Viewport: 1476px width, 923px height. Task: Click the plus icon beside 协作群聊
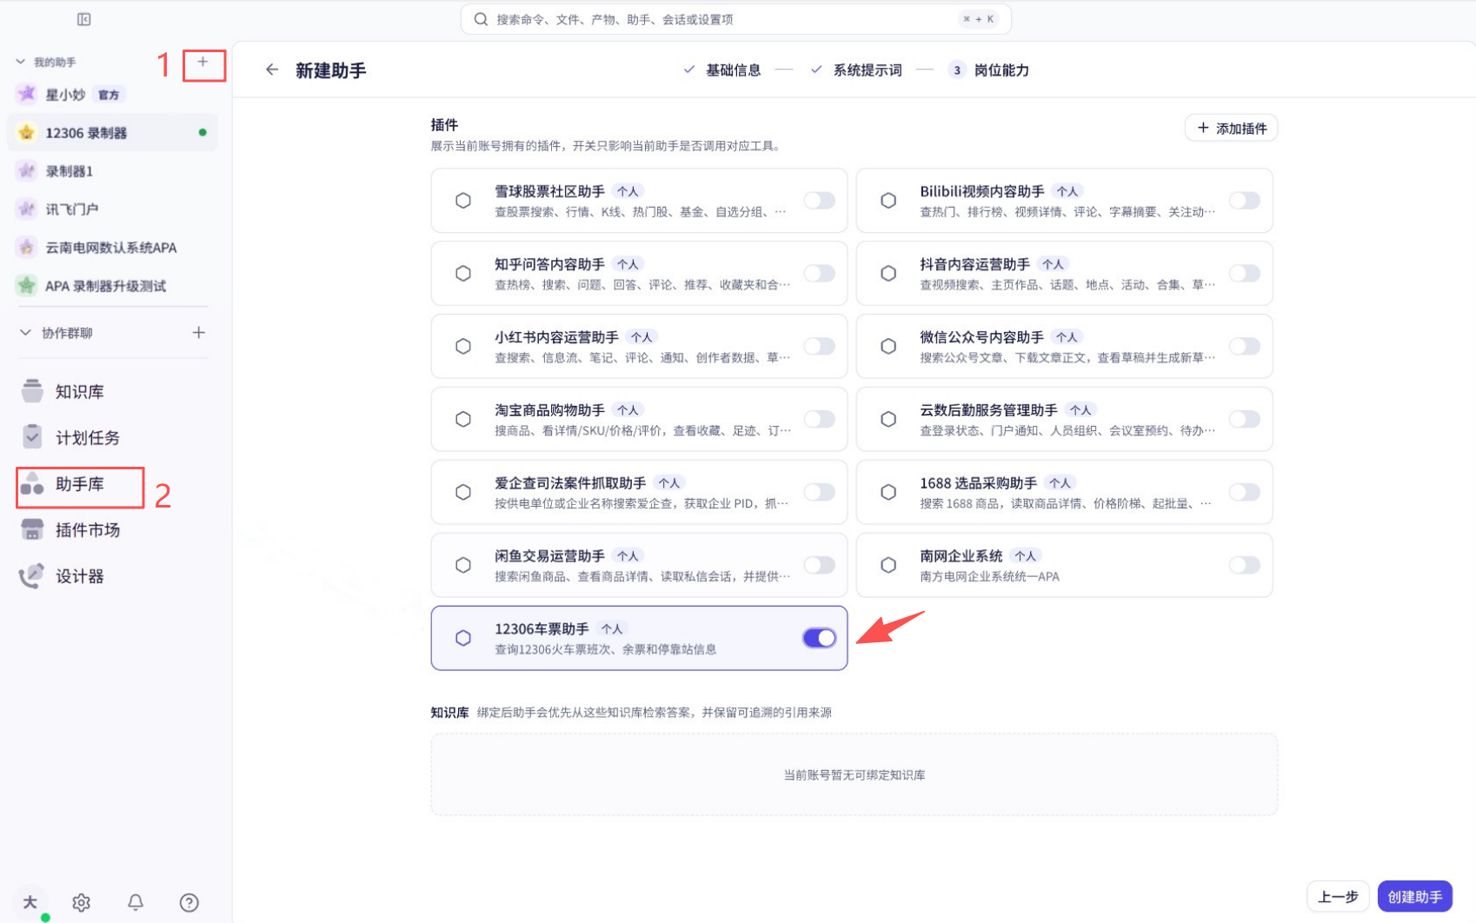(199, 333)
